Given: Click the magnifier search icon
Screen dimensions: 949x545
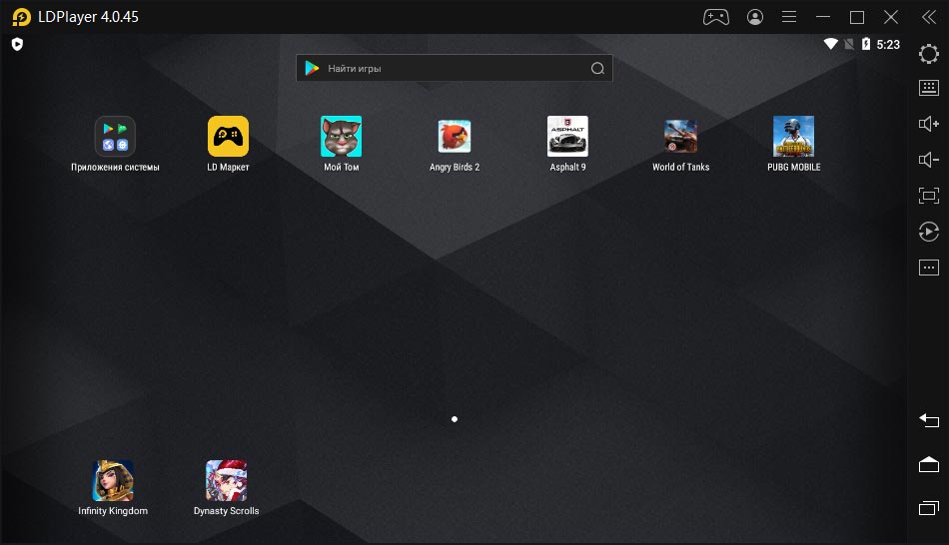Looking at the screenshot, I should click(598, 68).
